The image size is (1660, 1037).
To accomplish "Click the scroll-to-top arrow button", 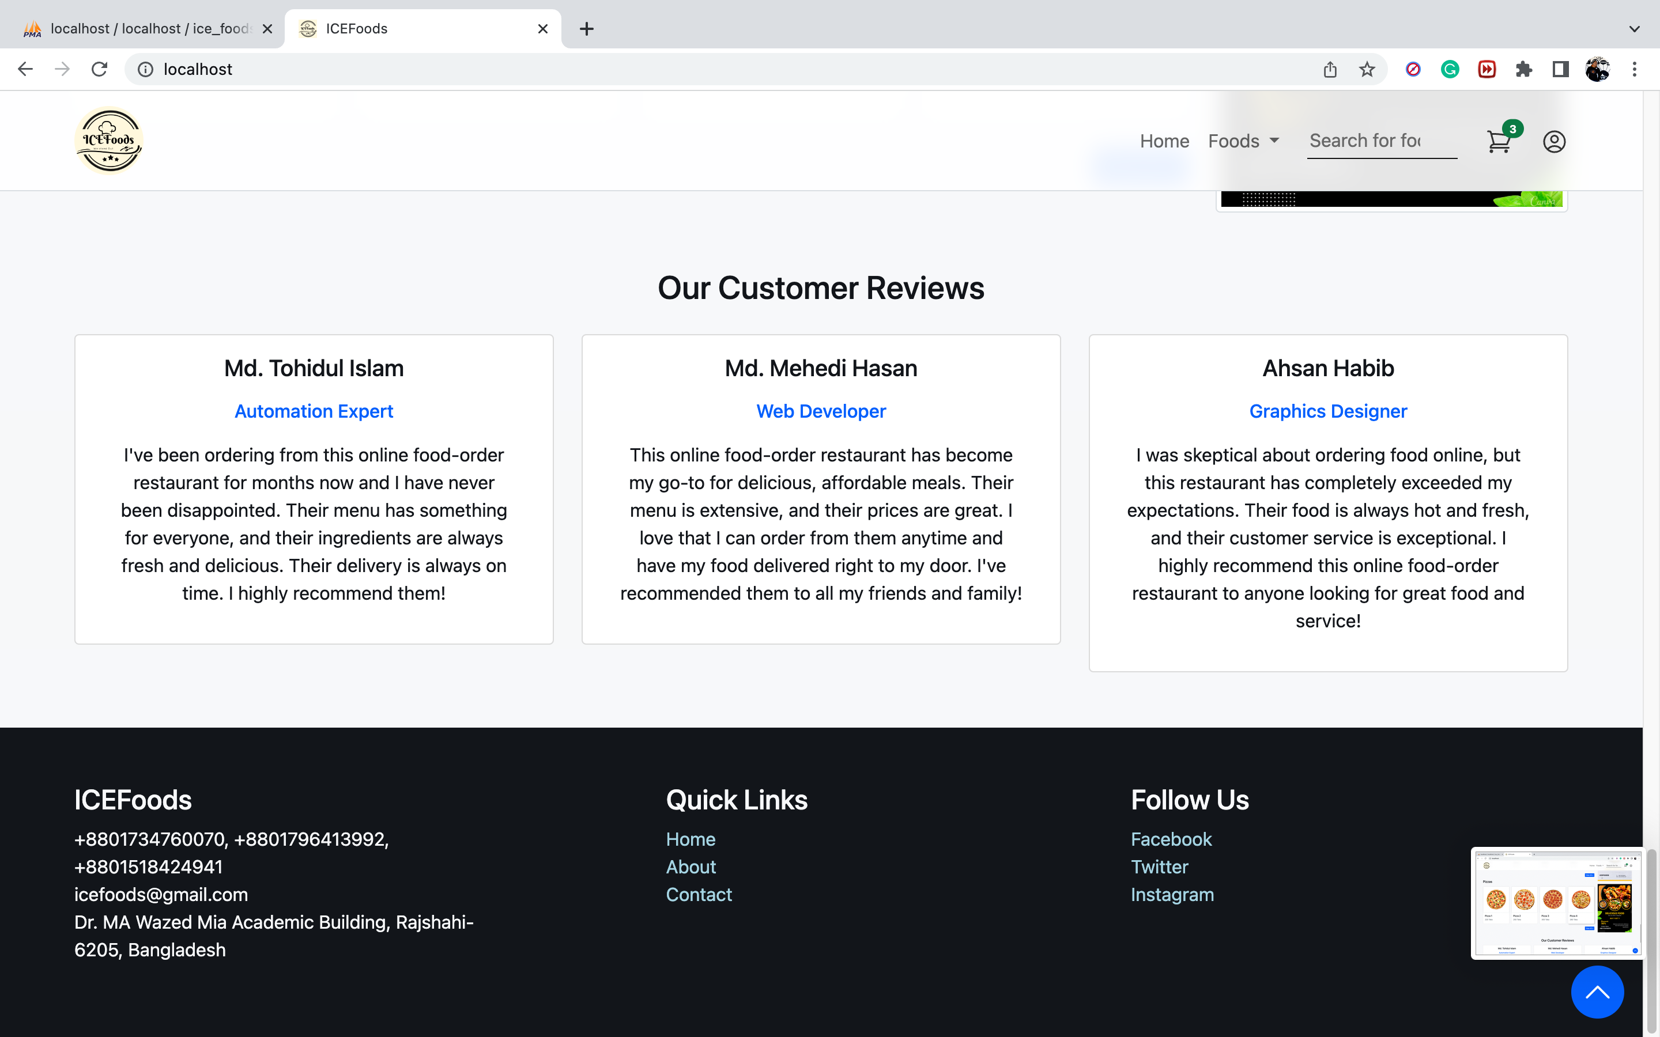I will click(1598, 991).
